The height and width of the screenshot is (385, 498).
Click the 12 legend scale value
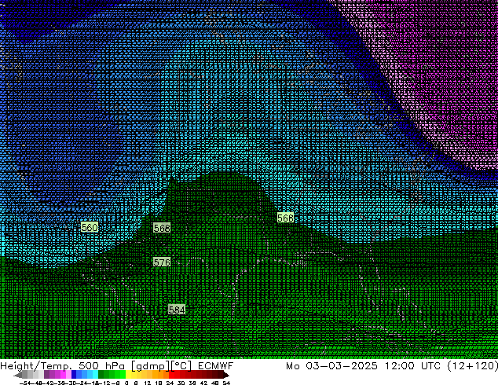point(148,383)
